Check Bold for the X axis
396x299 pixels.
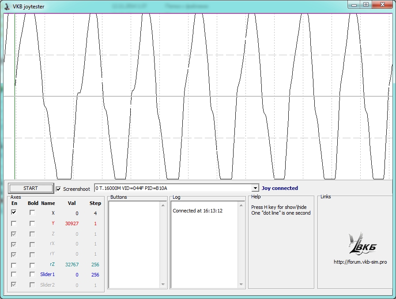click(32, 213)
